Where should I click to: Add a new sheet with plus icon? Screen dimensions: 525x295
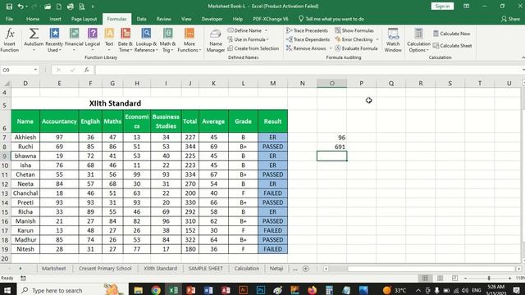click(305, 269)
